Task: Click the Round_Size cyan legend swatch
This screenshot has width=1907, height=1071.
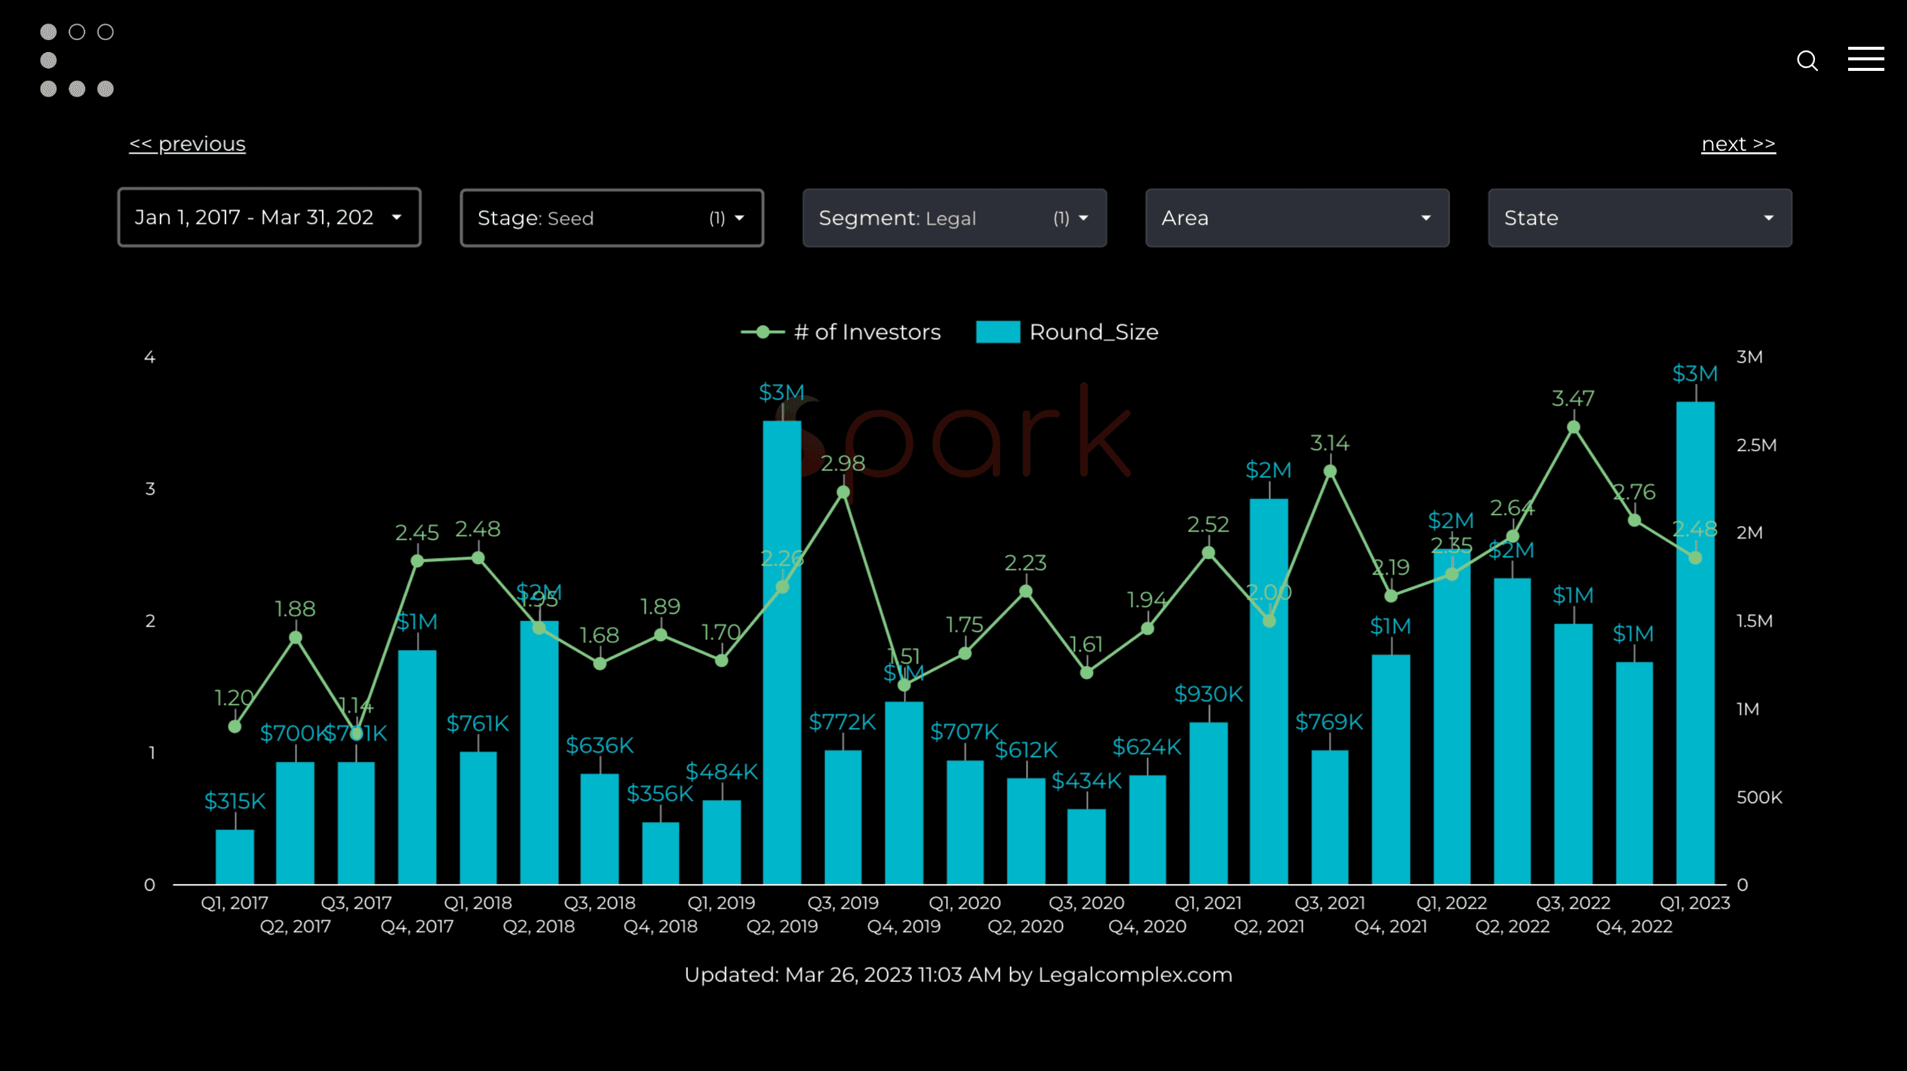Action: [997, 332]
